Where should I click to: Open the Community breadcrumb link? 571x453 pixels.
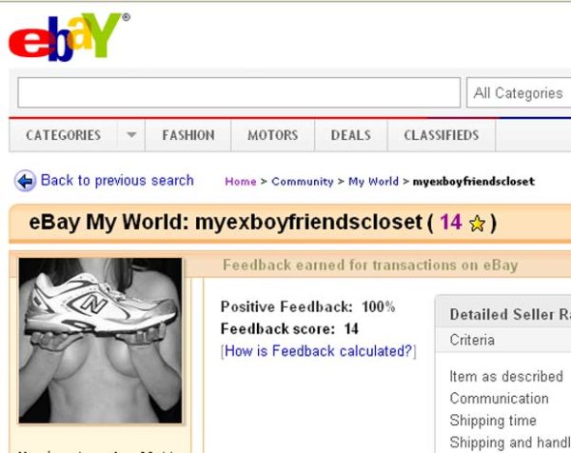click(x=303, y=182)
